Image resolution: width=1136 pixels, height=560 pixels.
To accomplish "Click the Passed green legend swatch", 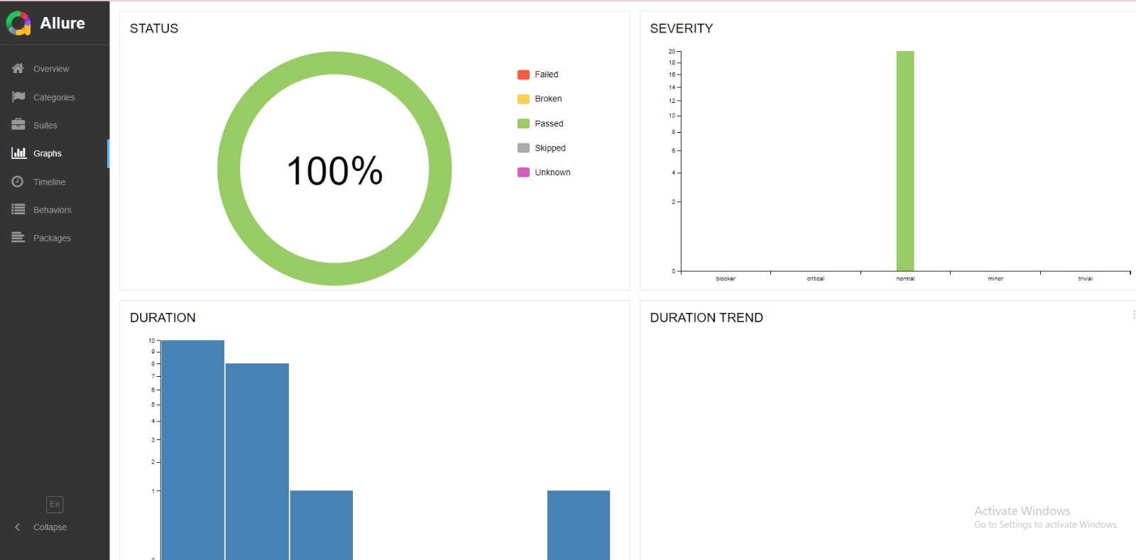I will point(523,123).
